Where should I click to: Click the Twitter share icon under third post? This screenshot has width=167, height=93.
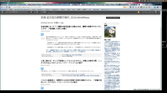pyautogui.click(x=42, y=88)
